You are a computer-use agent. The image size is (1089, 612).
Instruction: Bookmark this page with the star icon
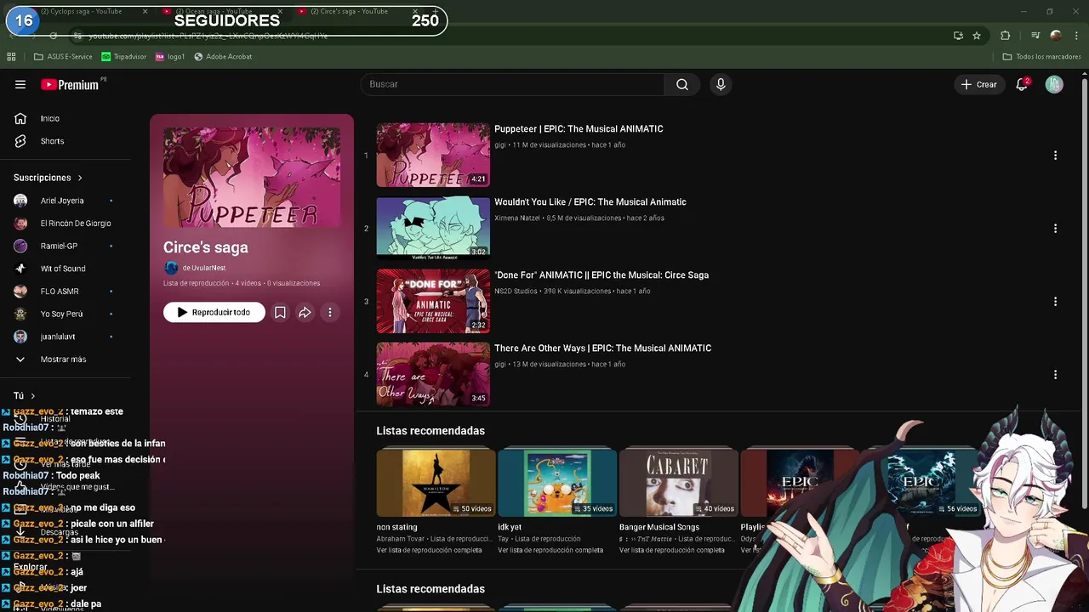pos(977,35)
